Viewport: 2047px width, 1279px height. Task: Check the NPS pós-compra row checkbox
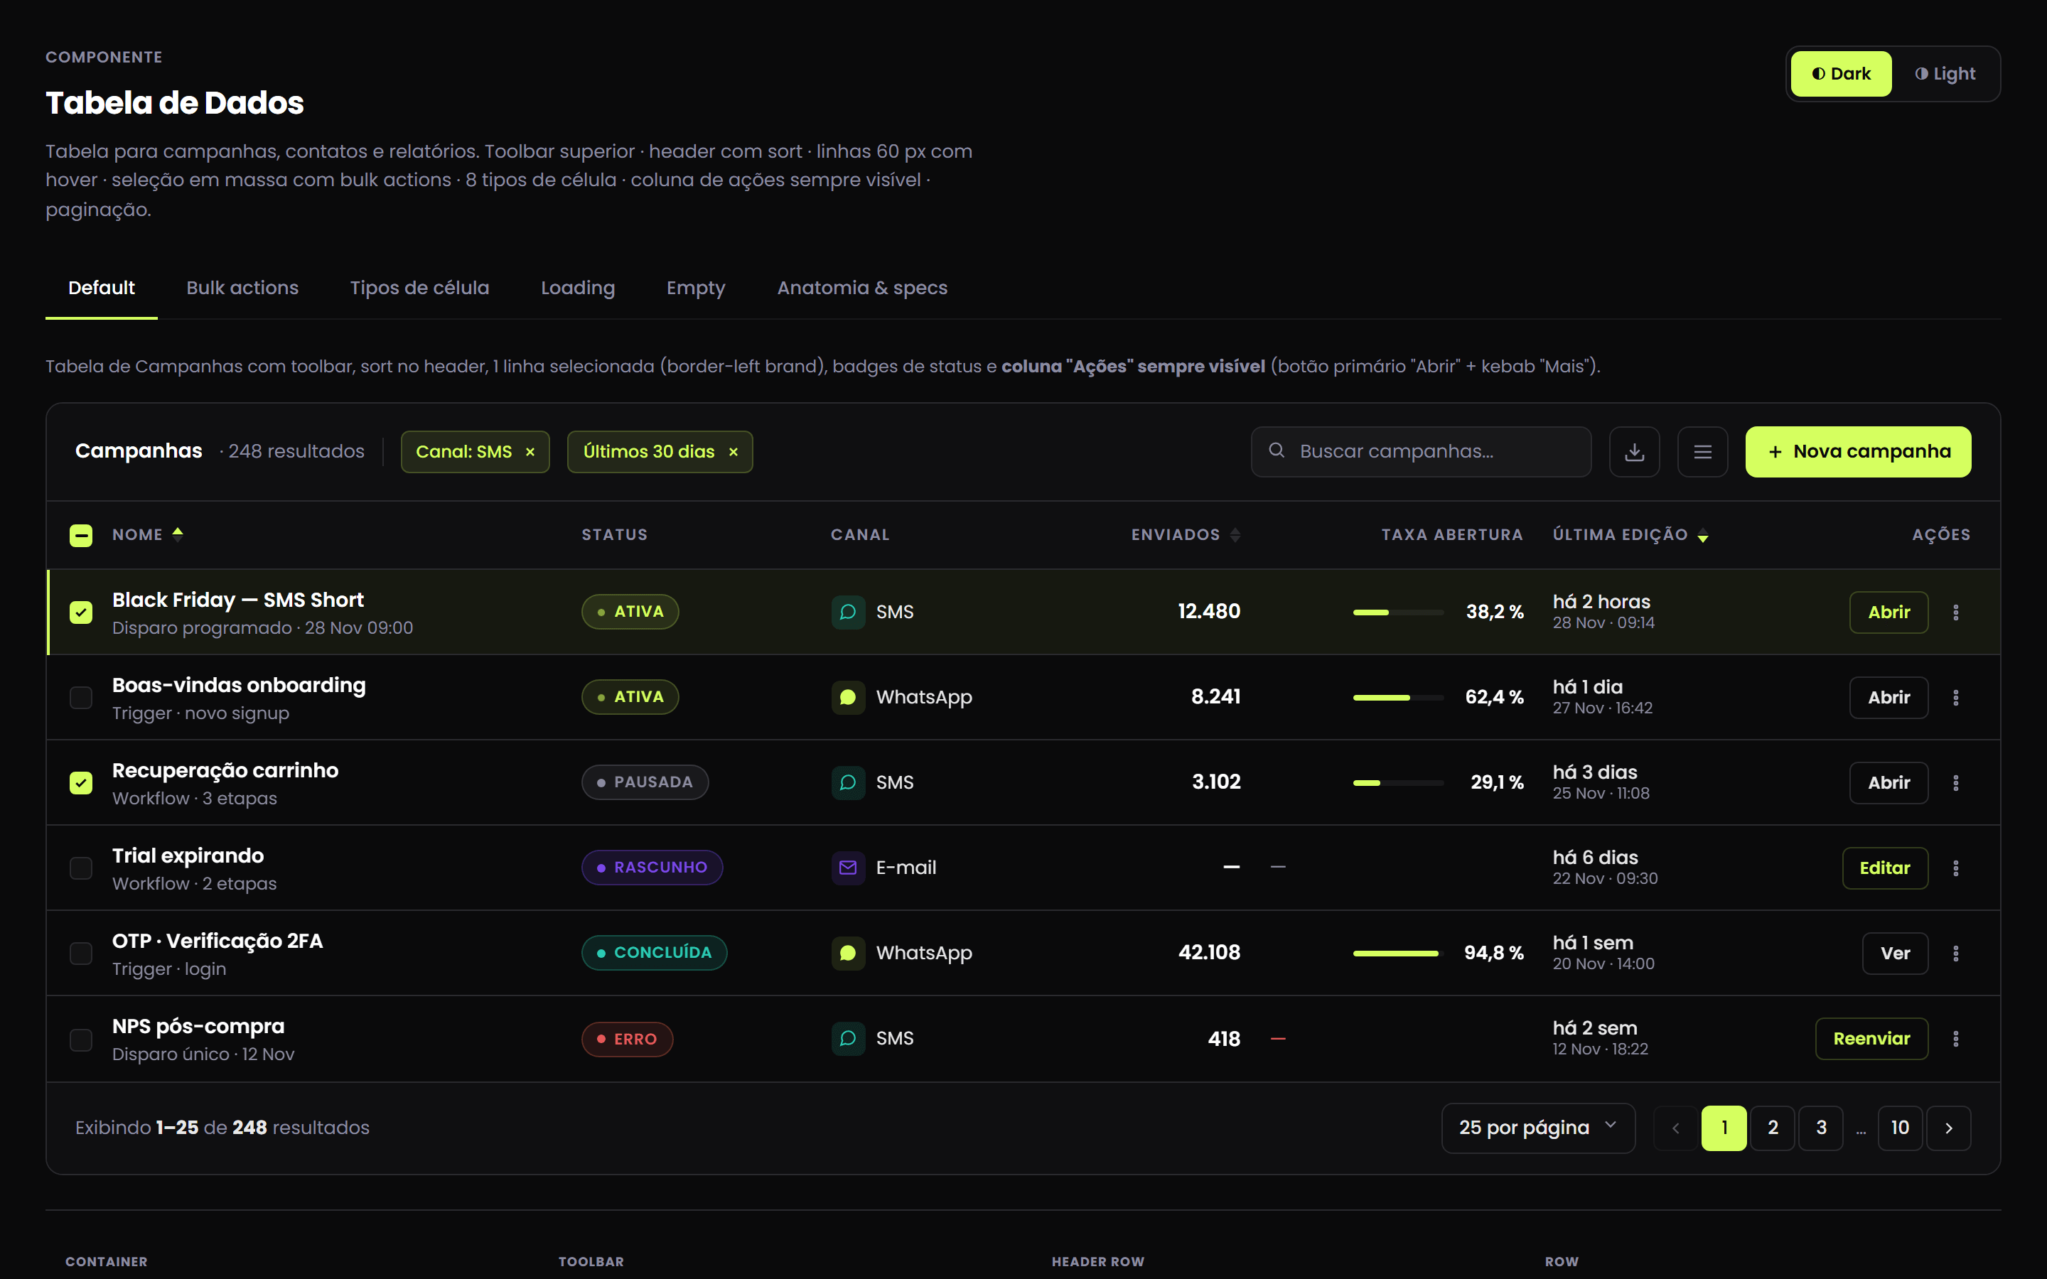click(x=81, y=1039)
